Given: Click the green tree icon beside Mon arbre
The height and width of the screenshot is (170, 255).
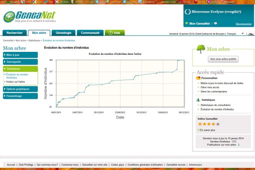Looking at the screenshot, I should (201, 49).
